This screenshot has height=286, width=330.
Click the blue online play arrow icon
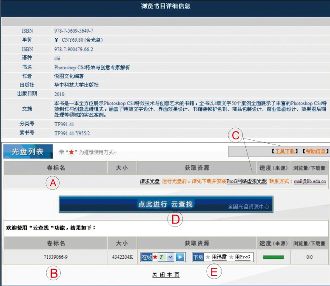(180, 257)
